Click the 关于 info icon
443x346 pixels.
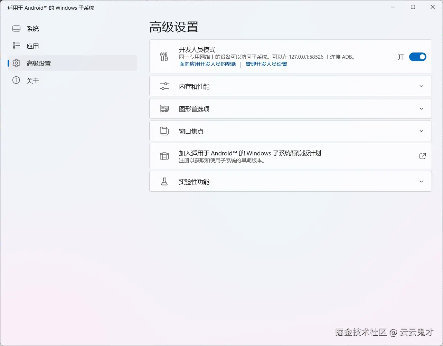click(x=16, y=80)
